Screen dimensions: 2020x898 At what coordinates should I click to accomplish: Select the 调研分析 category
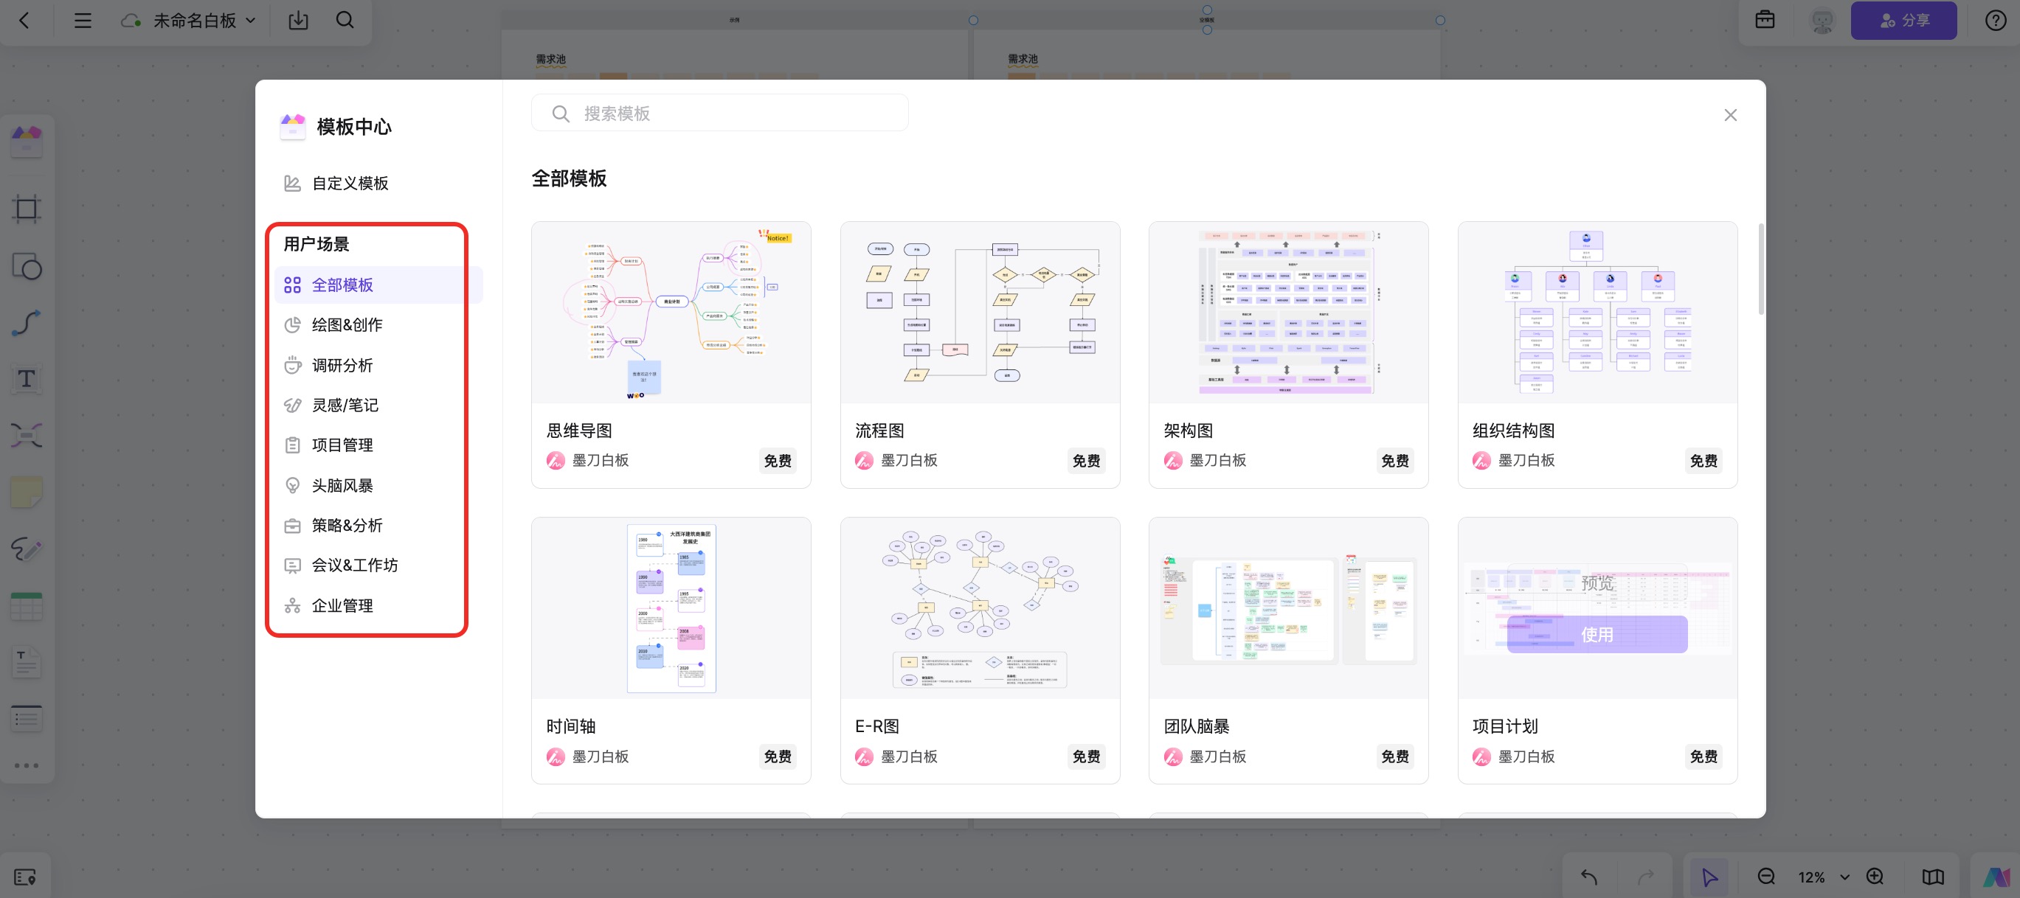(378, 365)
